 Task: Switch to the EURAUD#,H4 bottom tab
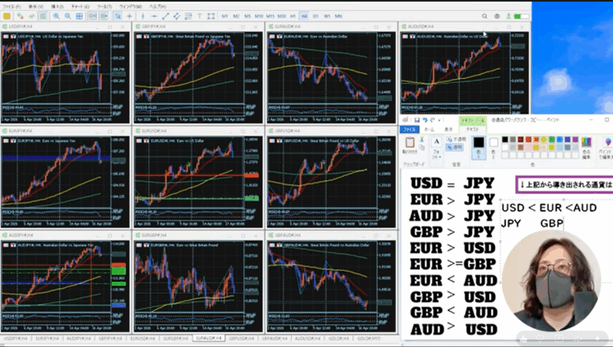click(209, 339)
